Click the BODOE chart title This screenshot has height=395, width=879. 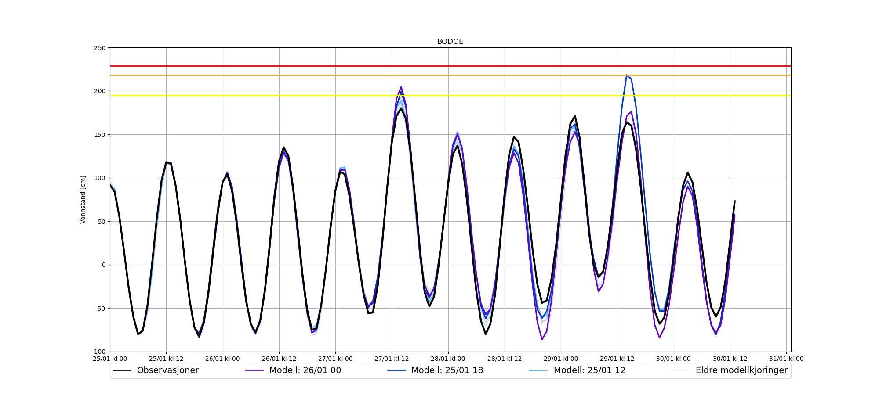[x=450, y=42]
